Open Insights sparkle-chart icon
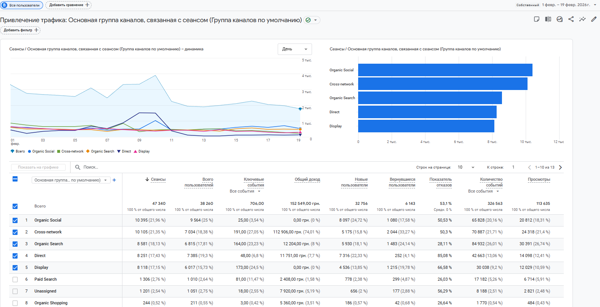Screen dimensions: 600x307 click(x=582, y=19)
